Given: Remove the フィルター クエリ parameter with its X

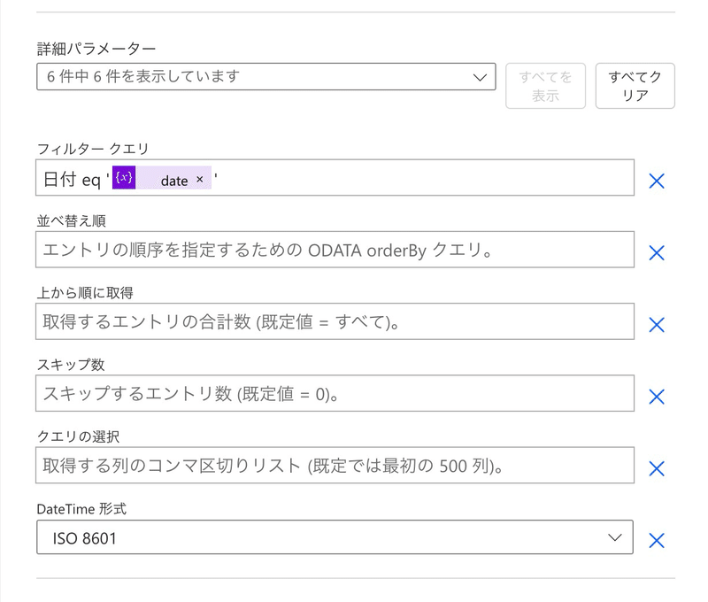Looking at the screenshot, I should (x=656, y=181).
